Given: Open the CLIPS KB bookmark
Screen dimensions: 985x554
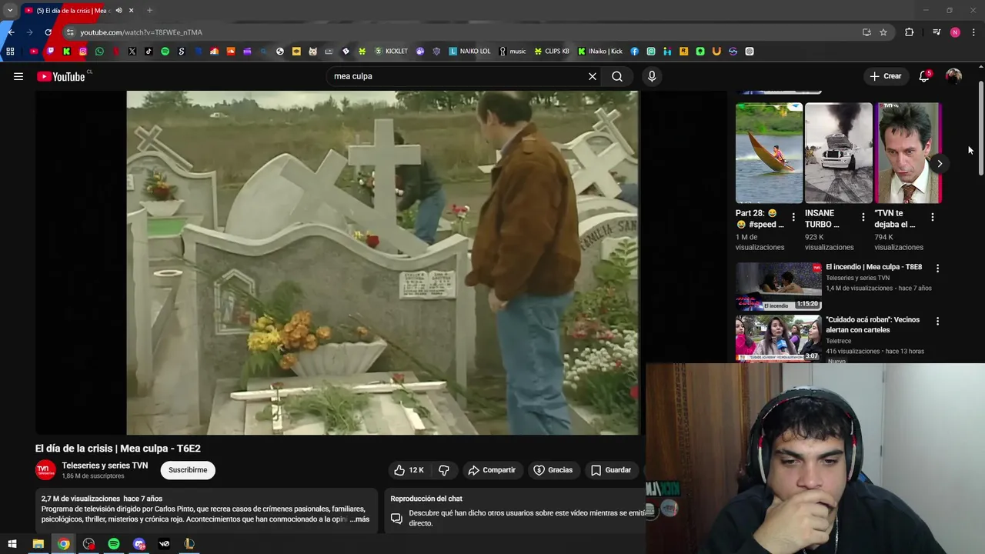Looking at the screenshot, I should click(x=552, y=52).
